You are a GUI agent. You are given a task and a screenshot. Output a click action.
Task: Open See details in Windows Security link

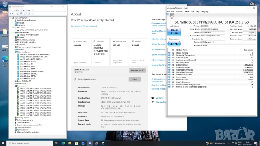point(84,26)
